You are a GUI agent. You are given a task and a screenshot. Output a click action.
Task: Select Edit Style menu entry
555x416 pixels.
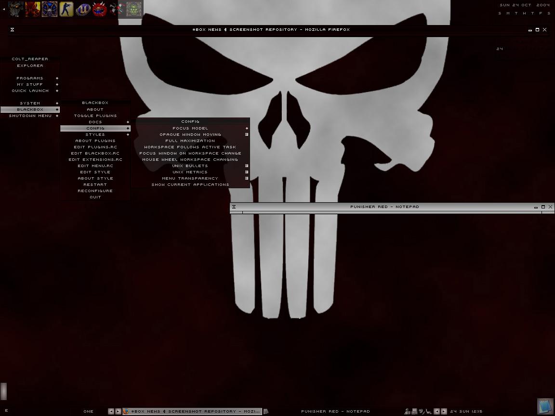95,172
